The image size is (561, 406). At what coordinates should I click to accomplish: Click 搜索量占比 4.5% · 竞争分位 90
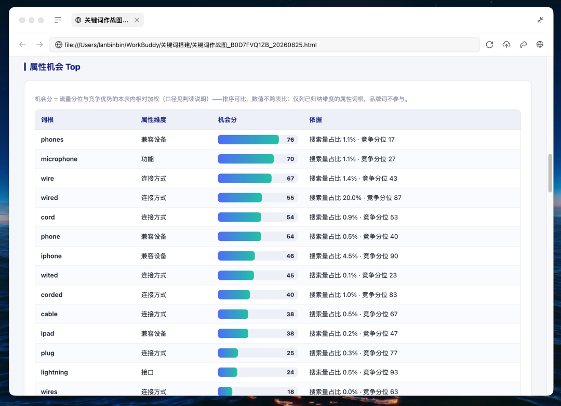(x=354, y=256)
